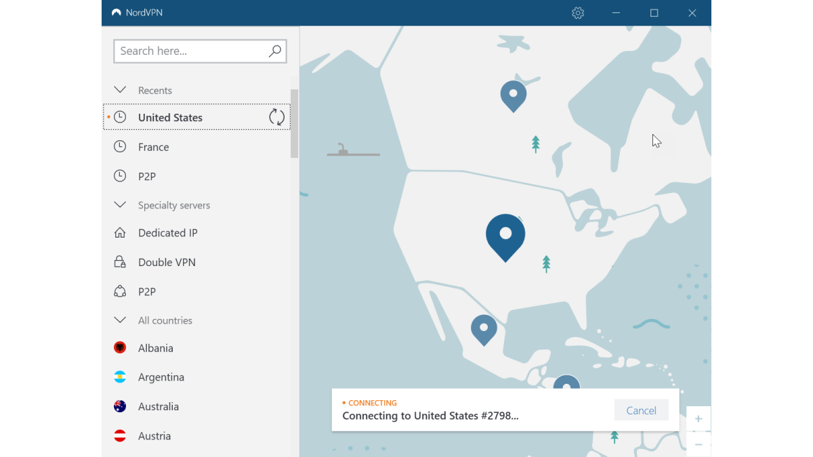Click the reconnect spinner beside United States
This screenshot has height=457, width=813.
click(276, 117)
